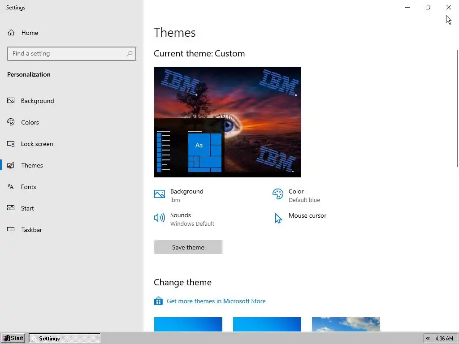The height and width of the screenshot is (344, 459).
Task: Open Background personalization page
Action: (71, 101)
